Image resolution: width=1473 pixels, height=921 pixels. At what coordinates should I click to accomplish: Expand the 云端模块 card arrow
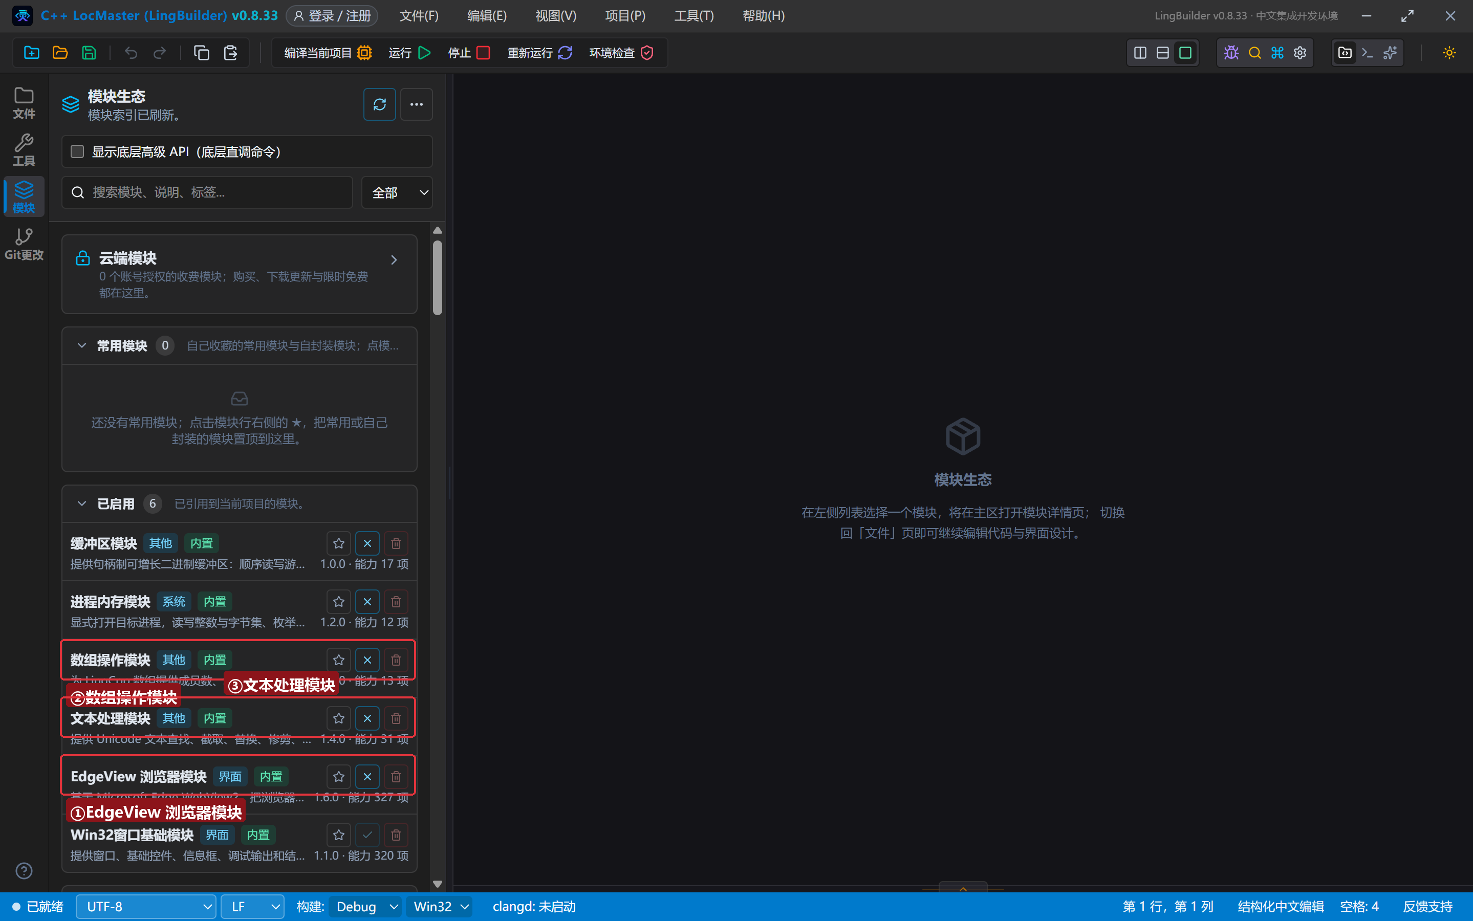point(394,260)
